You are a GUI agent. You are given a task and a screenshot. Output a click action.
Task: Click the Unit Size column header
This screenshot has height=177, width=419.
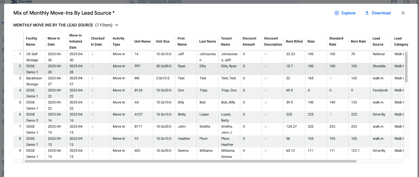pos(163,41)
